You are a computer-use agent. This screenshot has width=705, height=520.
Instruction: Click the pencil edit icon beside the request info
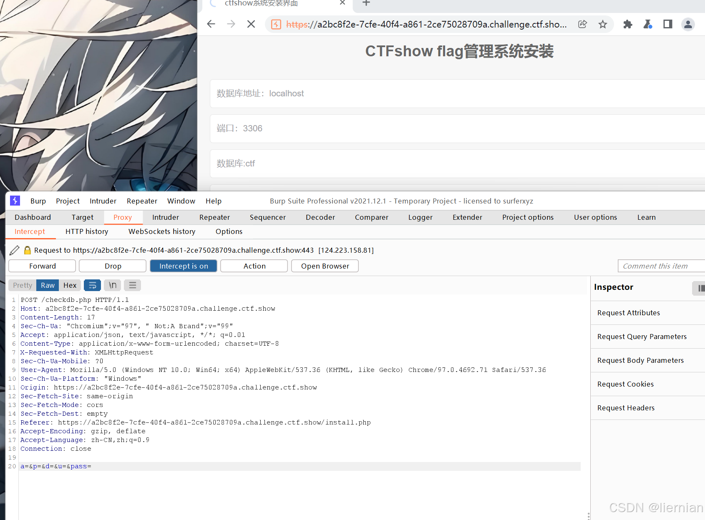point(14,250)
